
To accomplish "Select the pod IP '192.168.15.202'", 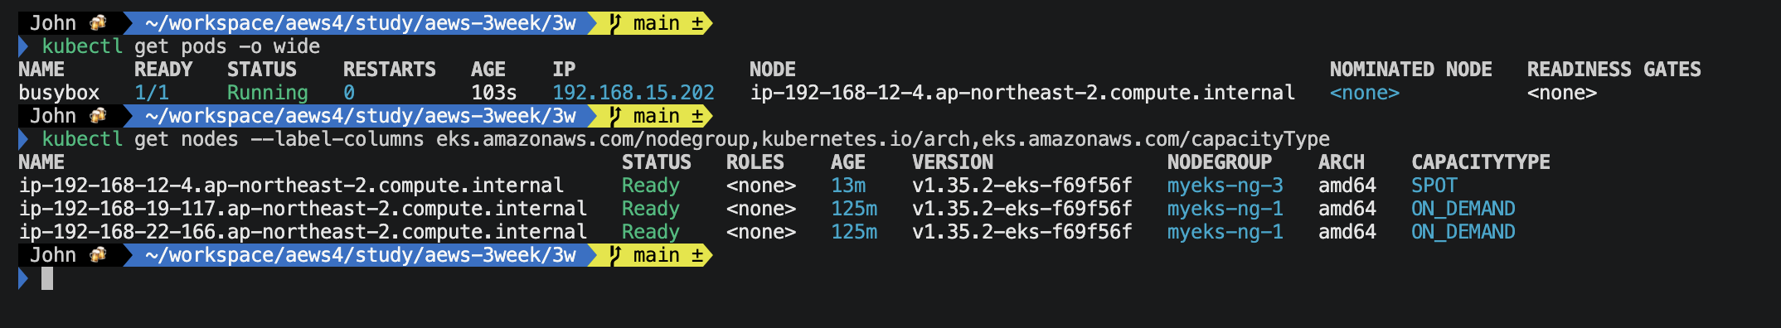I will 633,93.
